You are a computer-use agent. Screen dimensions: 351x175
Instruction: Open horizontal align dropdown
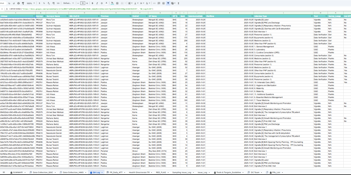(x=130, y=3)
